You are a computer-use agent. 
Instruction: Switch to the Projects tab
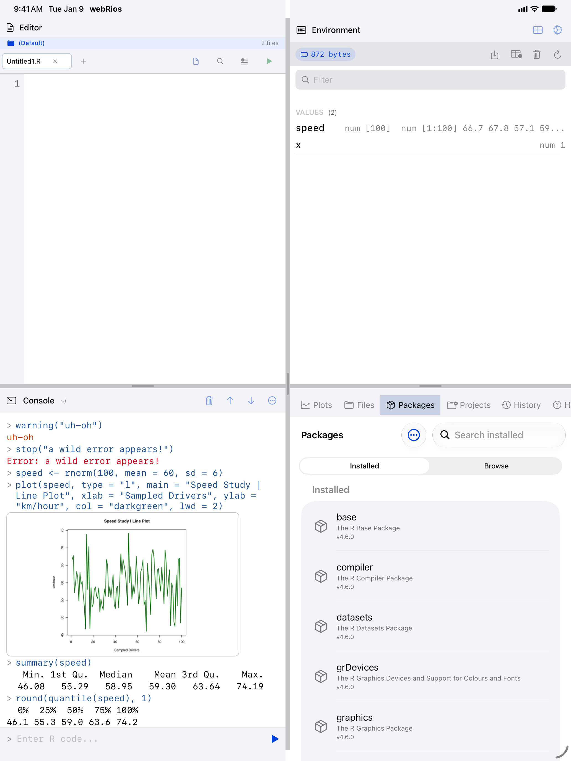468,405
